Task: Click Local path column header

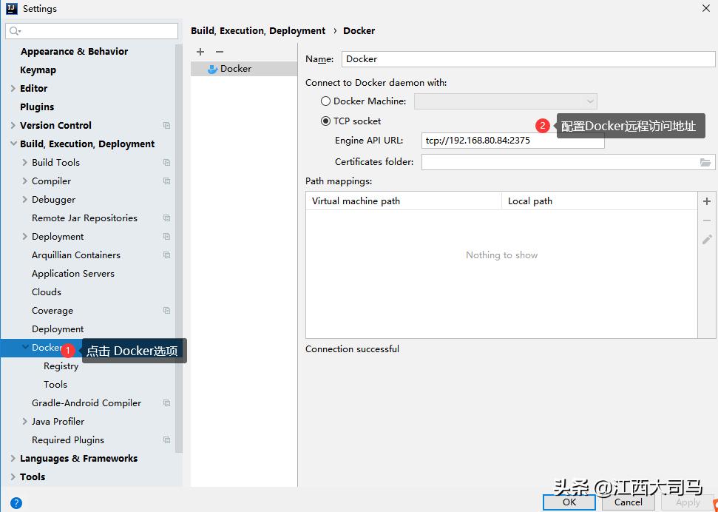Action: pyautogui.click(x=600, y=201)
